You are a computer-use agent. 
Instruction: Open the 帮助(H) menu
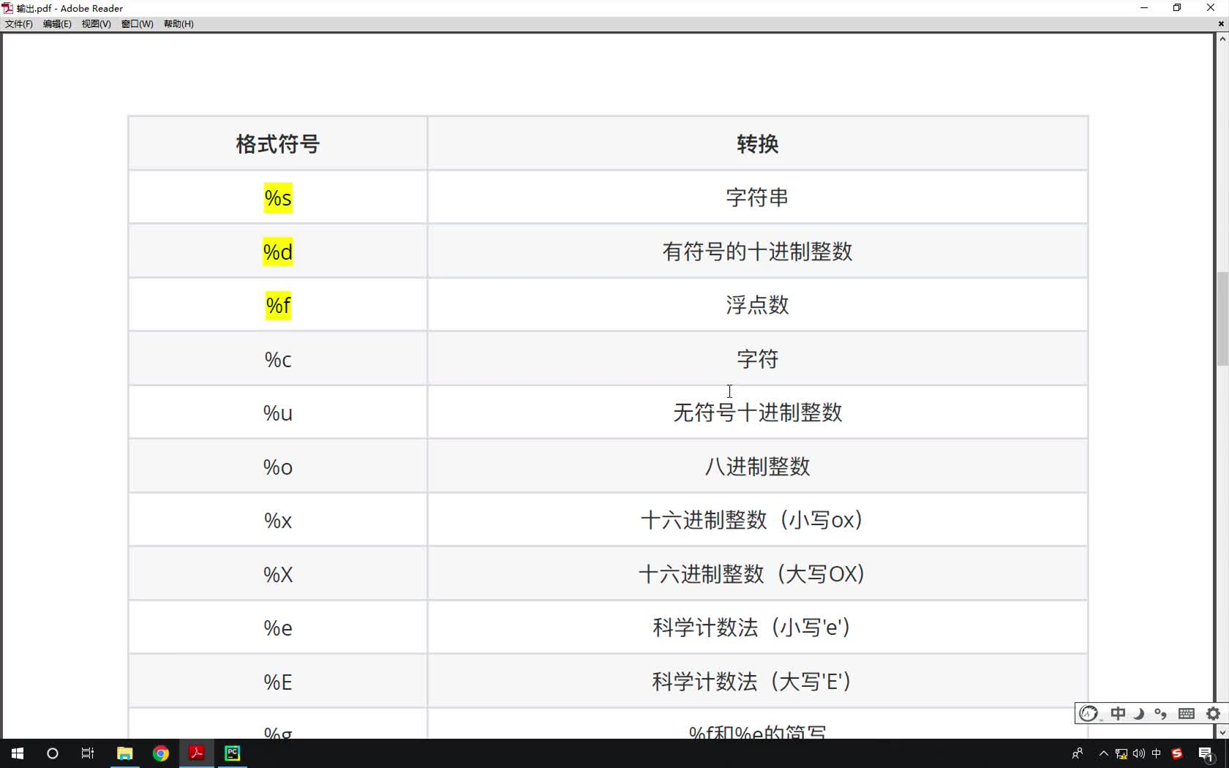[178, 24]
